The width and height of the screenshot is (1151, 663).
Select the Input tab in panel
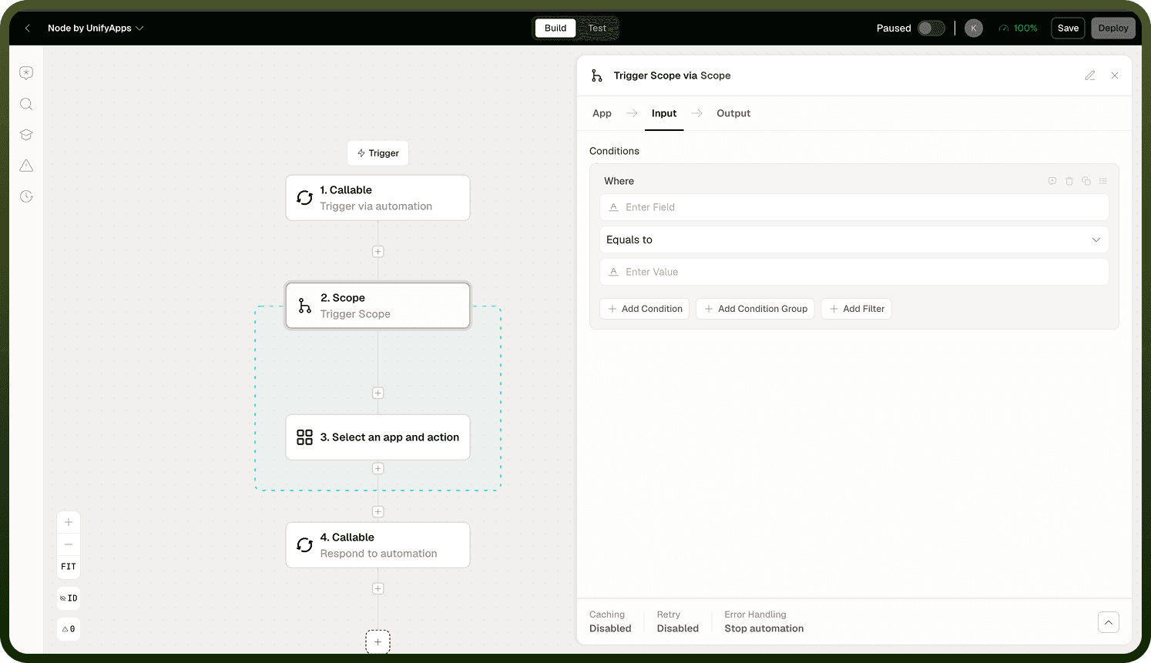(x=664, y=113)
